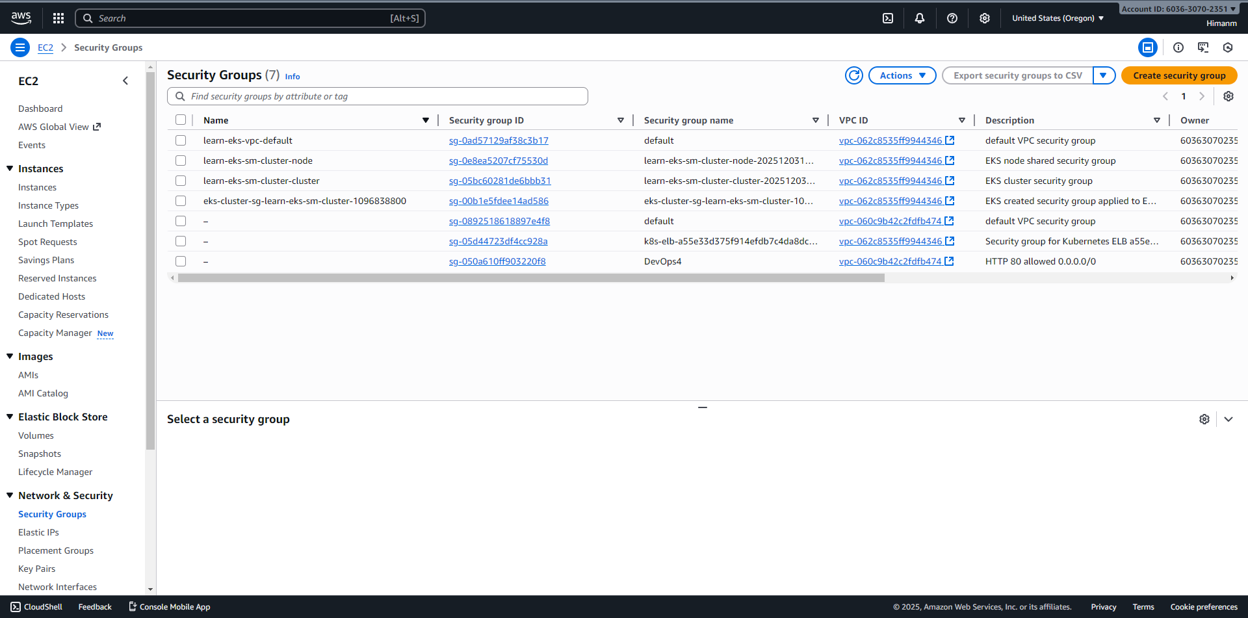Viewport: 1248px width, 618px height.
Task: Go to Elastic IPs in the sidebar
Action: 38,532
